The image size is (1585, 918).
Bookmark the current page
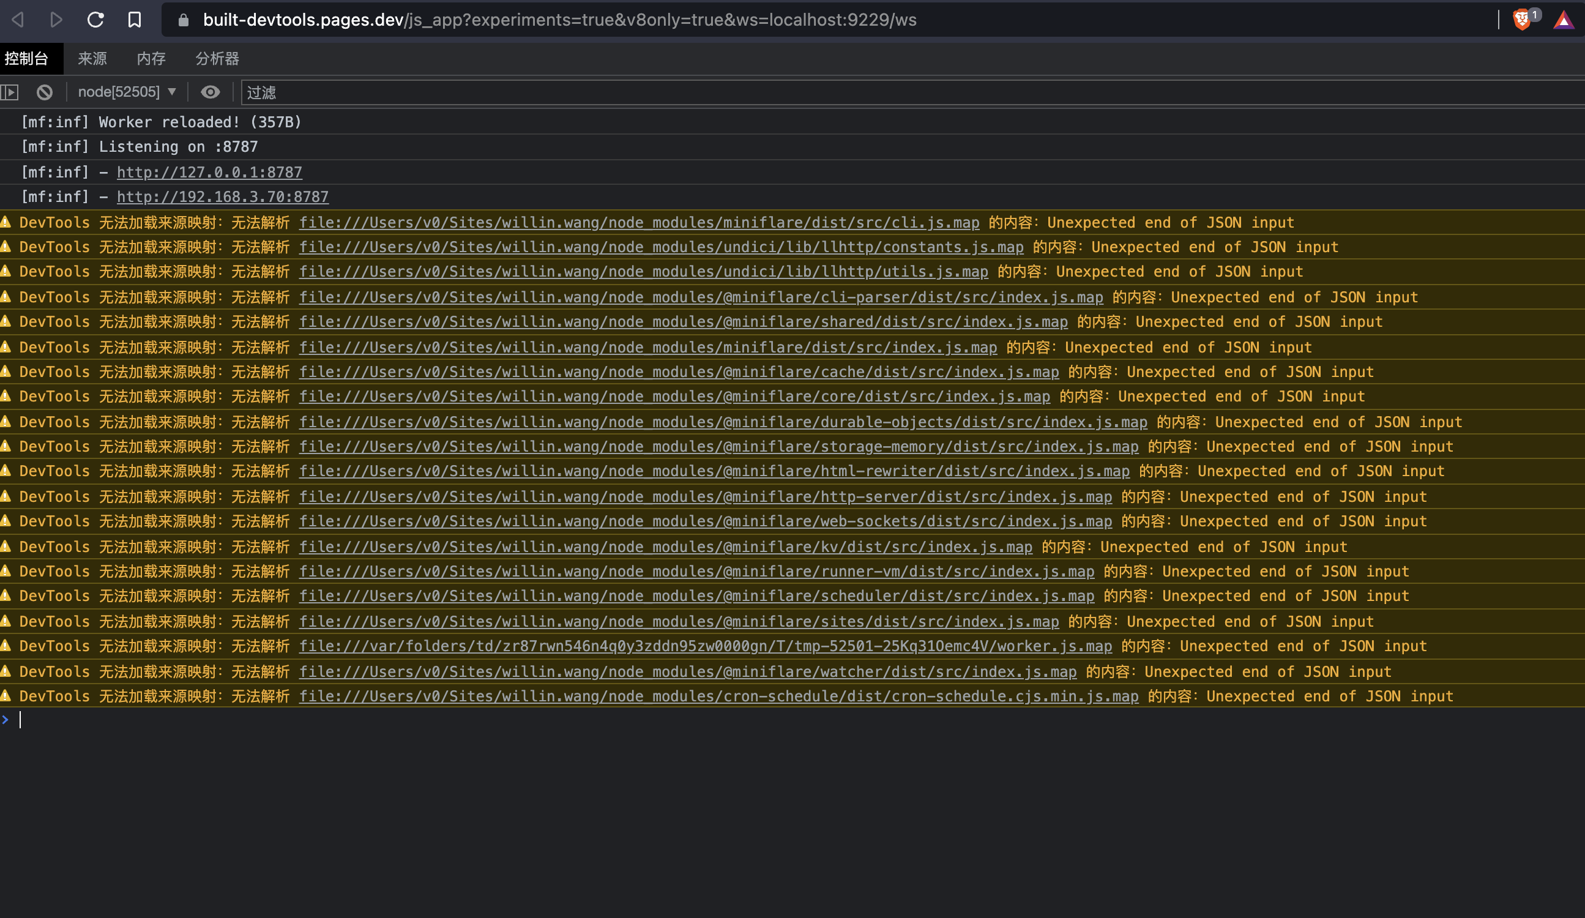134,19
